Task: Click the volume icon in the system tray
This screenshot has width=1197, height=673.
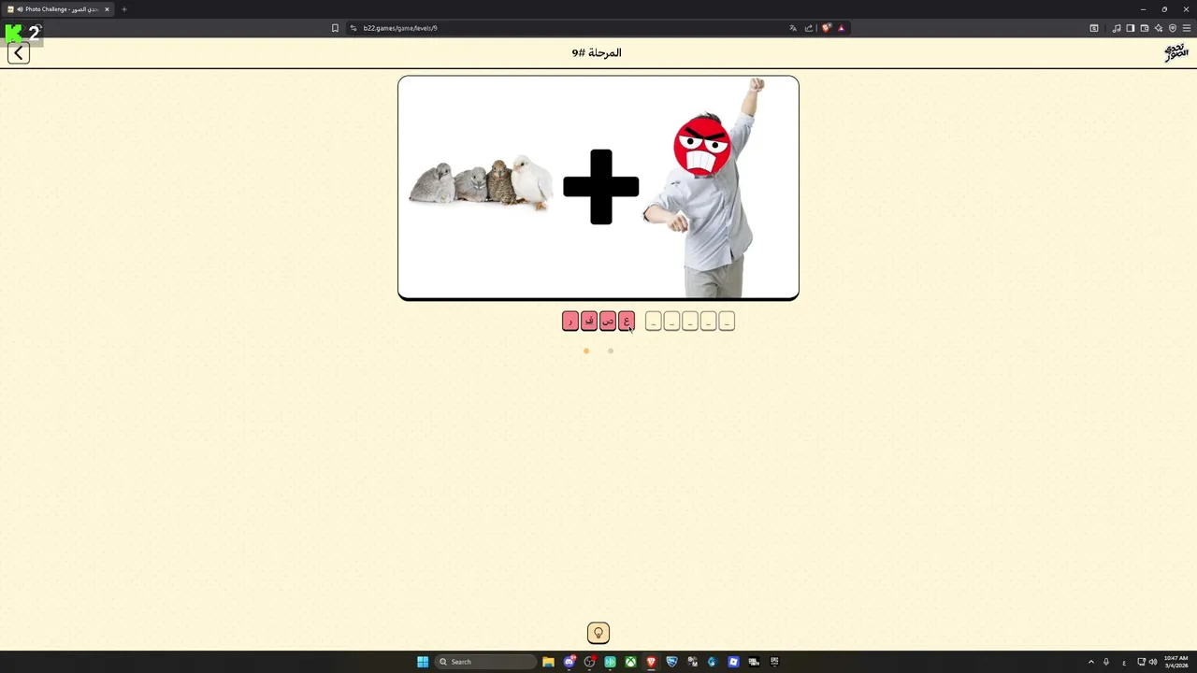Action: tap(1153, 662)
